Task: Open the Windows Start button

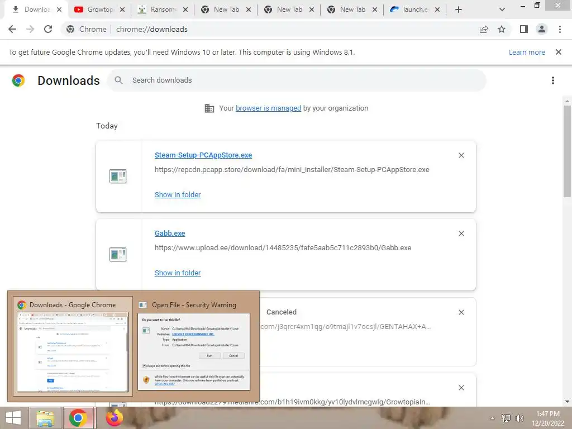Action: pos(13,418)
